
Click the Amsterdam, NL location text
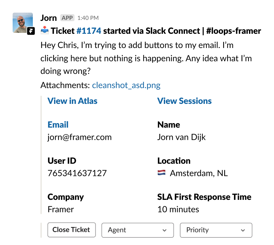(199, 173)
